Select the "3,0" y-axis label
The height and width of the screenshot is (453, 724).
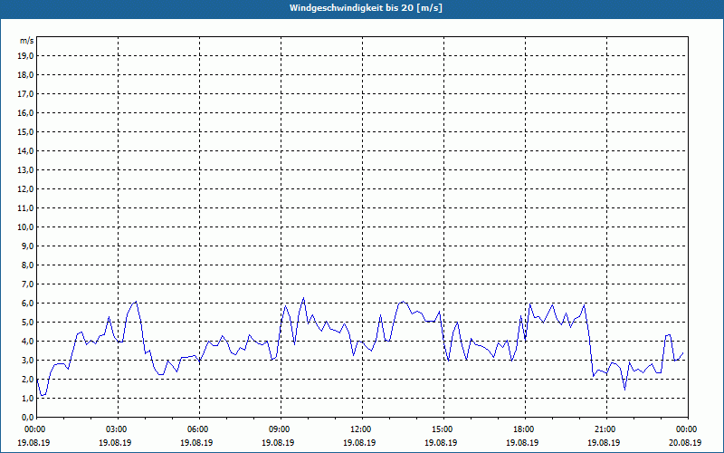tap(27, 360)
